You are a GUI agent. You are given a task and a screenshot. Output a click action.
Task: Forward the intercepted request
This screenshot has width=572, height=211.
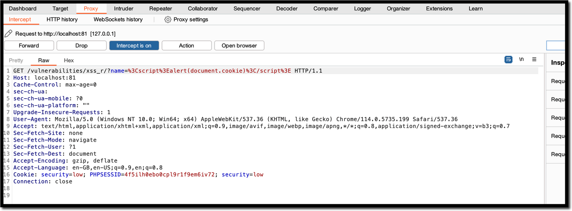[x=29, y=46]
